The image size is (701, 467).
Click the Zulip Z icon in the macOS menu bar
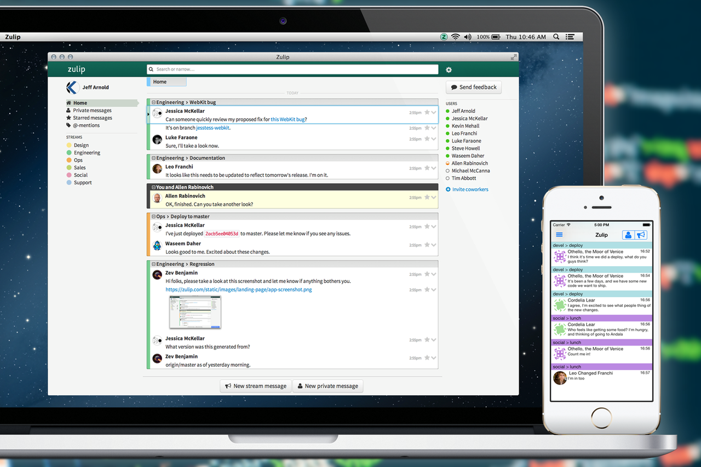coord(444,37)
